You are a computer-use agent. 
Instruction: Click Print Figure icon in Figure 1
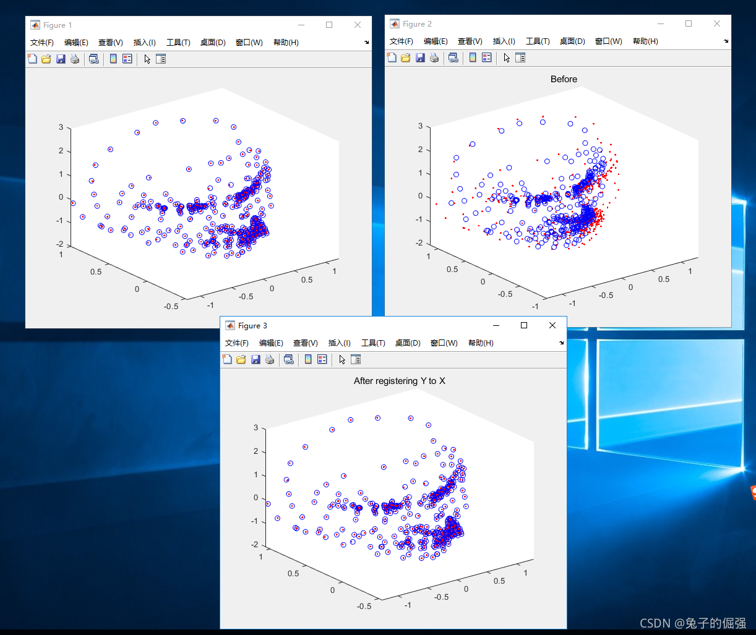(x=75, y=59)
